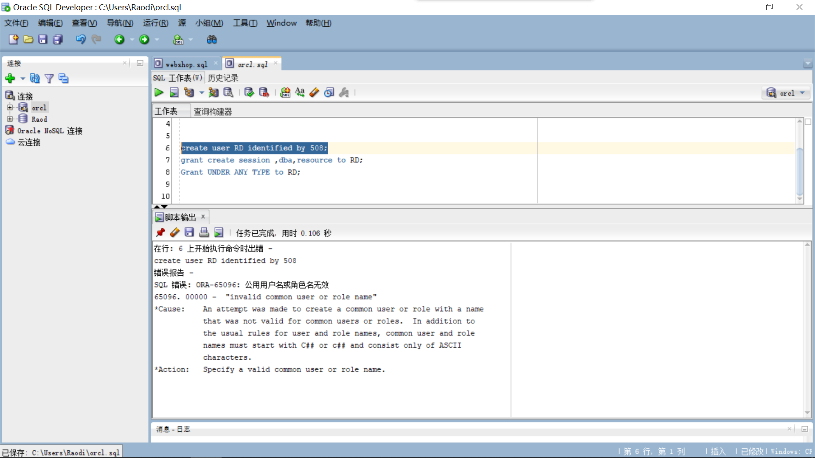Click the Rollback database icon
Screen dimensions: 815x458
[264, 92]
